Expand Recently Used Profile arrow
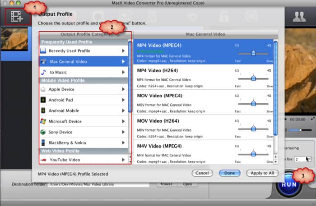 tap(123, 50)
